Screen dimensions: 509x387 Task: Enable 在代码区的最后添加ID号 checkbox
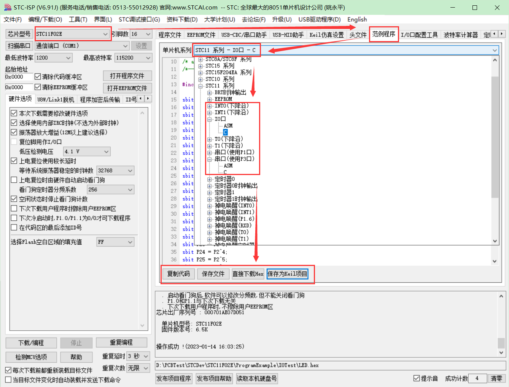(14, 227)
